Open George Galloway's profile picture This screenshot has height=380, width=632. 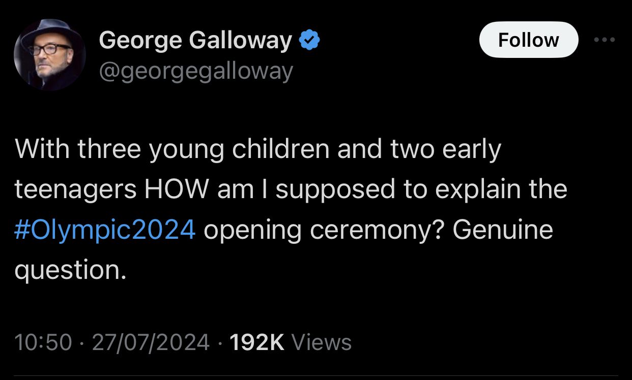click(49, 54)
